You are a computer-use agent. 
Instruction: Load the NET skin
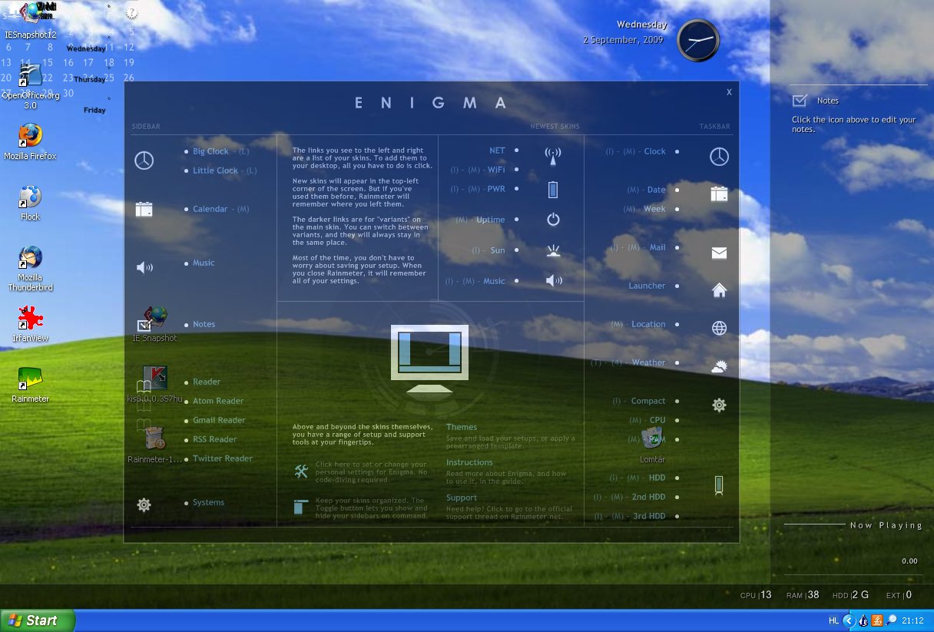[x=497, y=151]
